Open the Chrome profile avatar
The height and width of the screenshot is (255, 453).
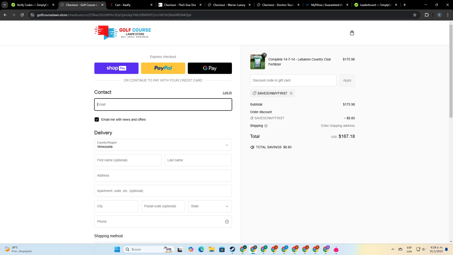coord(439,15)
